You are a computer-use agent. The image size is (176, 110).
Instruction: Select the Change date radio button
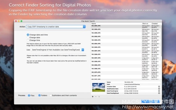tap(28, 38)
